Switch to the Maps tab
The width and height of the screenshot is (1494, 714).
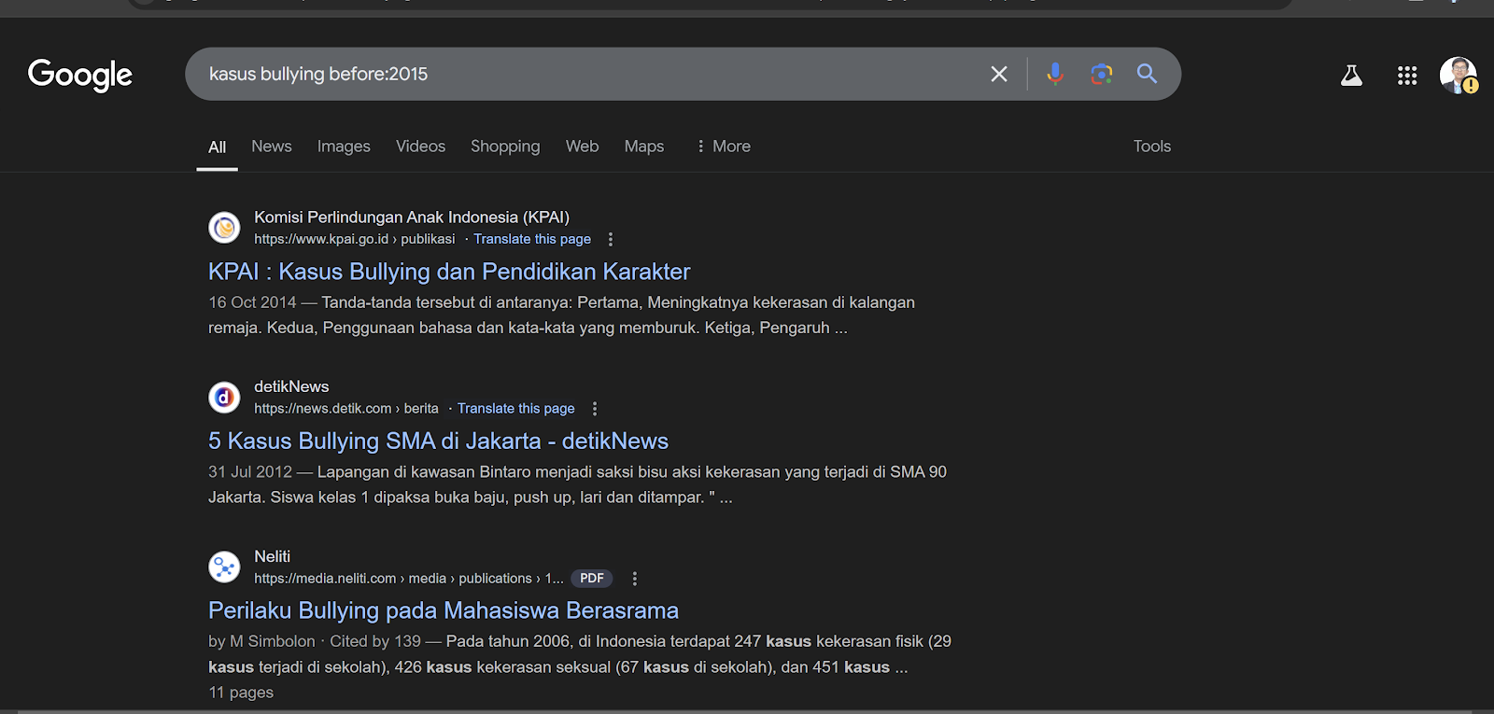644,147
